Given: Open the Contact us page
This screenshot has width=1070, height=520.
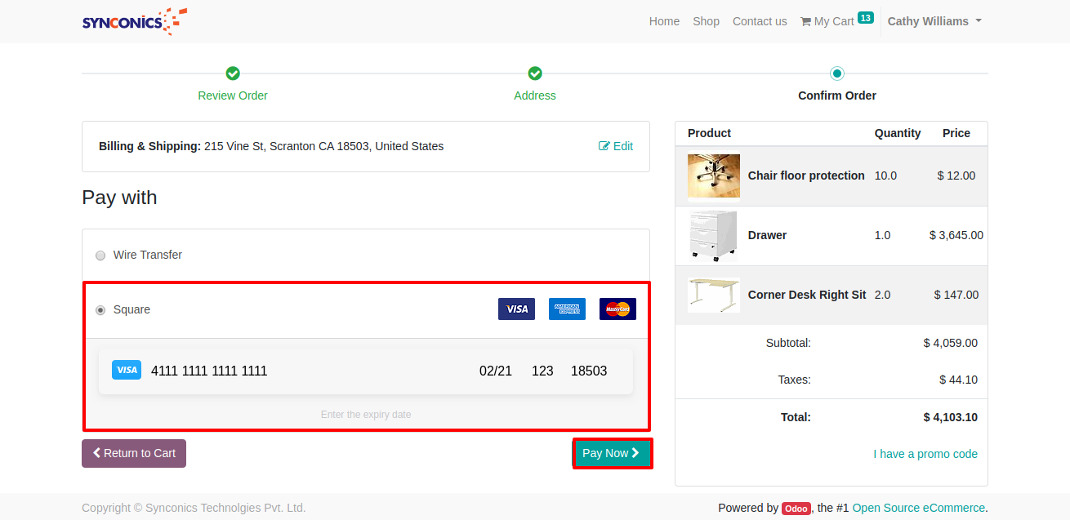Looking at the screenshot, I should pyautogui.click(x=760, y=21).
